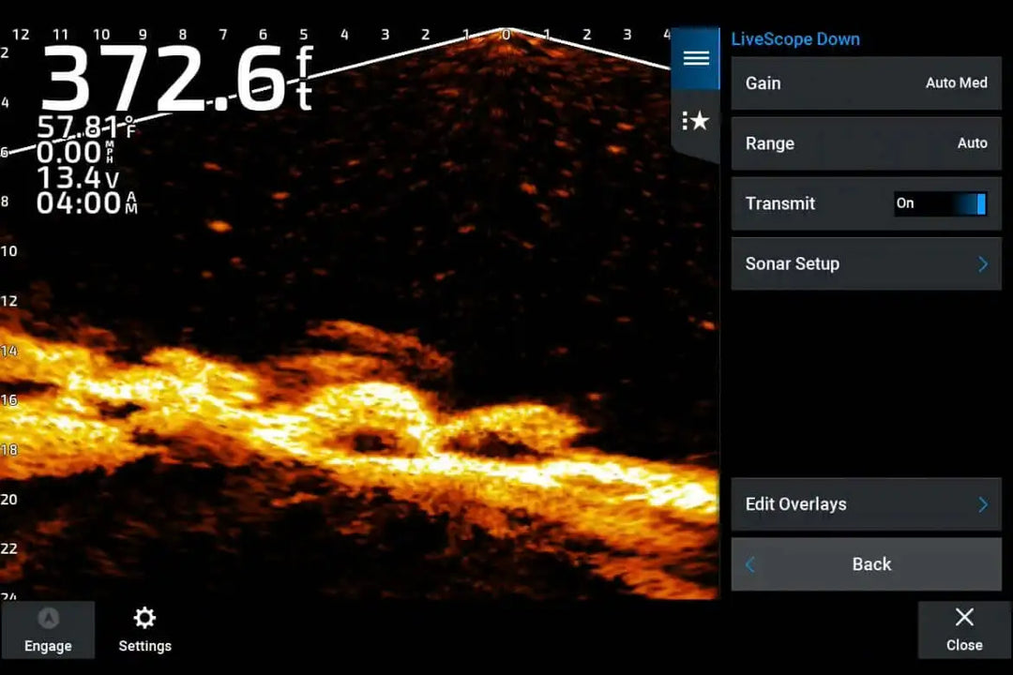The width and height of the screenshot is (1013, 675).
Task: Open the Gain setting showing Auto Med
Action: 865,83
